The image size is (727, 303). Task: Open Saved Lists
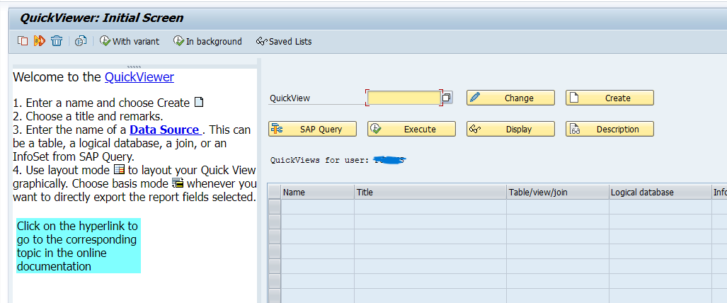284,41
